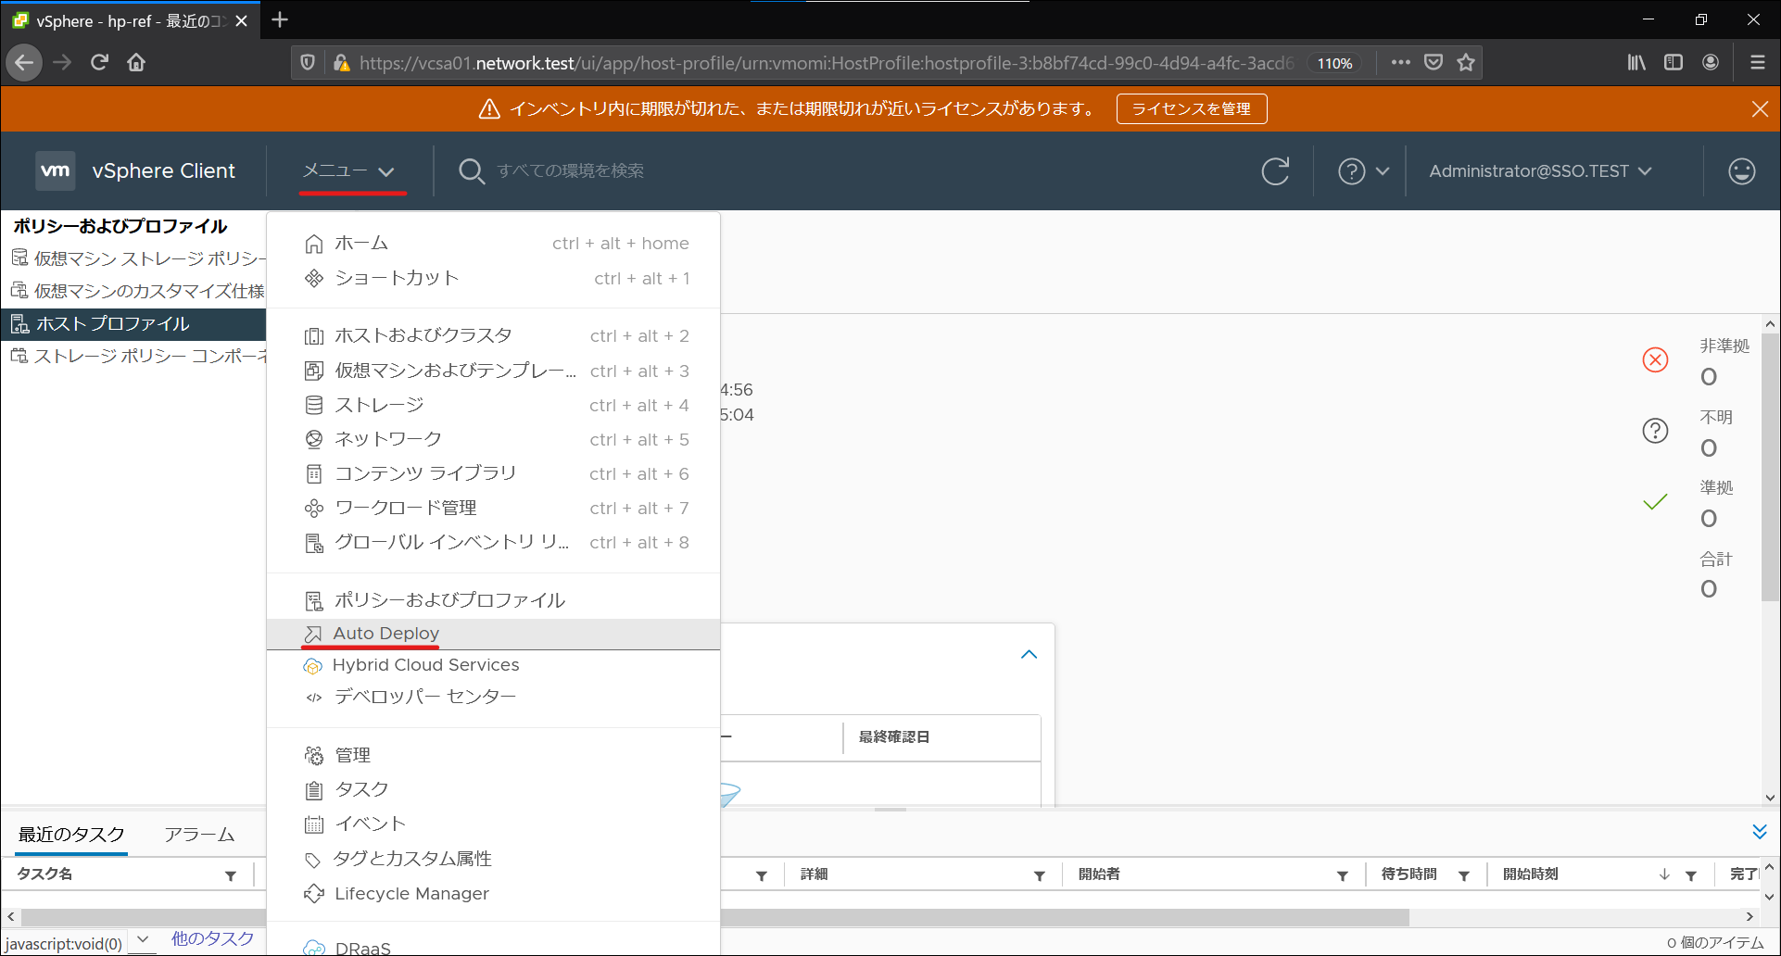Click the 110% zoom indicator
Viewport: 1781px width, 956px height.
point(1335,63)
